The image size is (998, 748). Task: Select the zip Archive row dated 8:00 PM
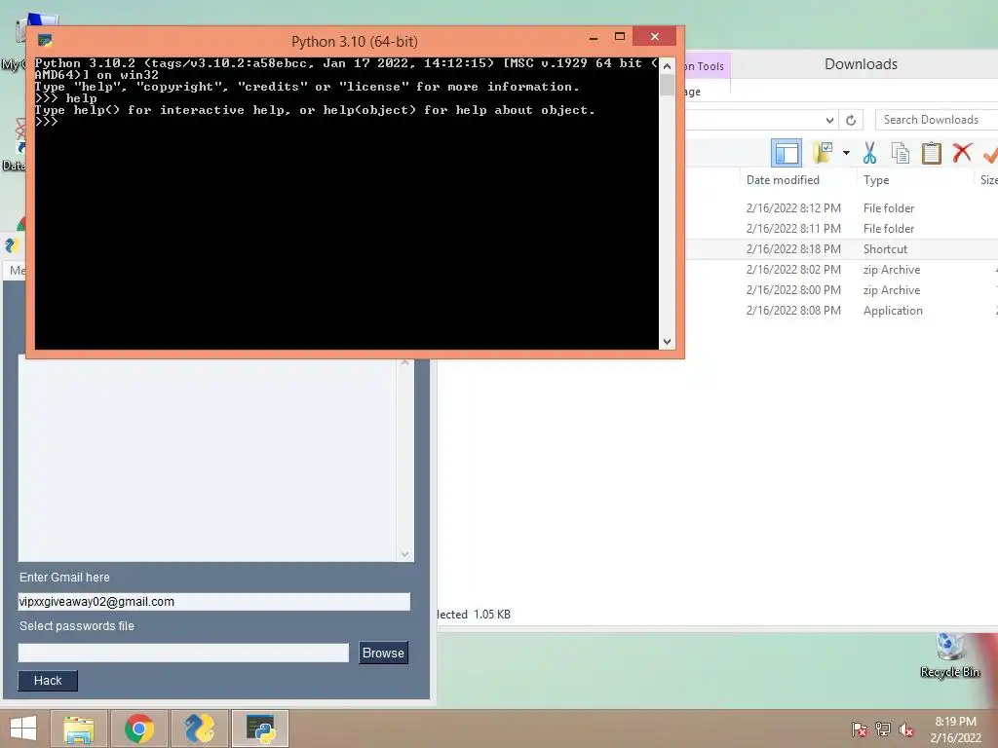[x=841, y=290]
